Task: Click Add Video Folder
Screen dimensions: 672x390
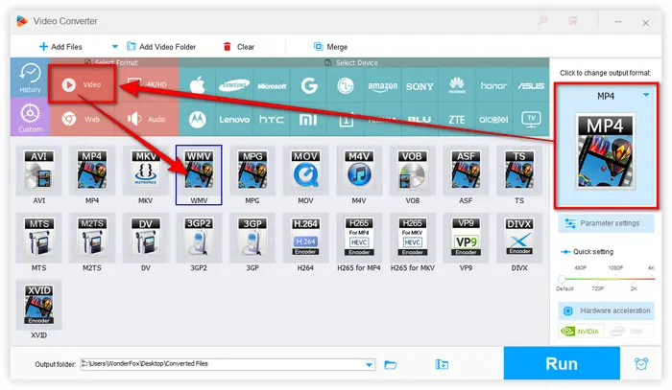Action: pos(161,47)
